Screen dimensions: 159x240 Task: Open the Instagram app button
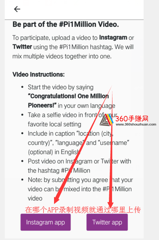[46, 222]
